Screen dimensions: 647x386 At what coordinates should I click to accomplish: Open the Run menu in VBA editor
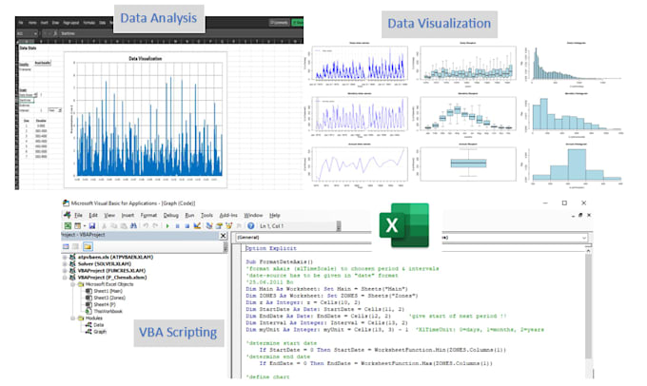pos(189,215)
